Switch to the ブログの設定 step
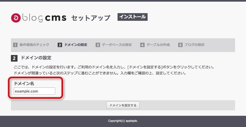The image size is (246, 127). tap(194, 45)
